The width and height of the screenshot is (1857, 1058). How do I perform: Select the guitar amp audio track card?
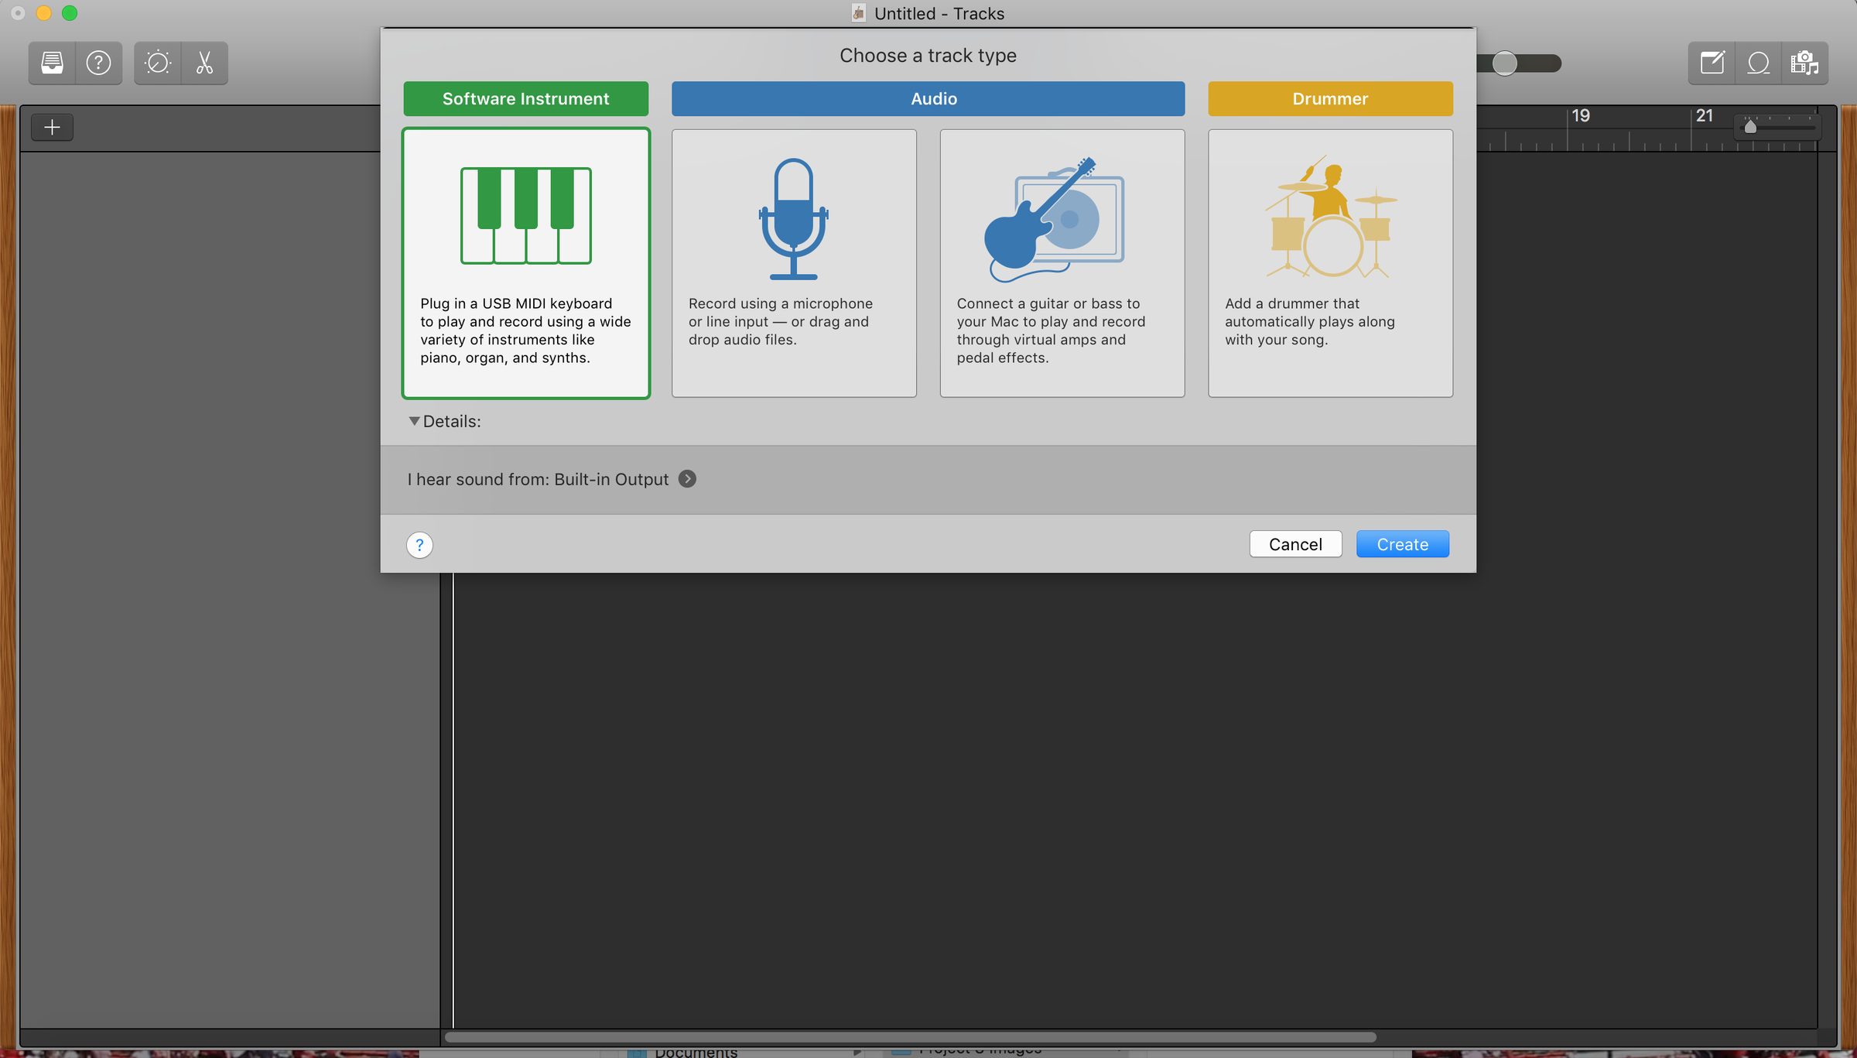tap(1062, 263)
